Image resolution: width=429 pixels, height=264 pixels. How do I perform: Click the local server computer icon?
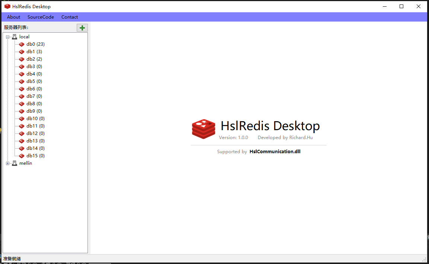[15, 37]
